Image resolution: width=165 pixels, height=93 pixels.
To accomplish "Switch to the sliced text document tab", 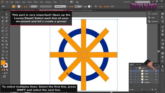I will click(51, 10).
